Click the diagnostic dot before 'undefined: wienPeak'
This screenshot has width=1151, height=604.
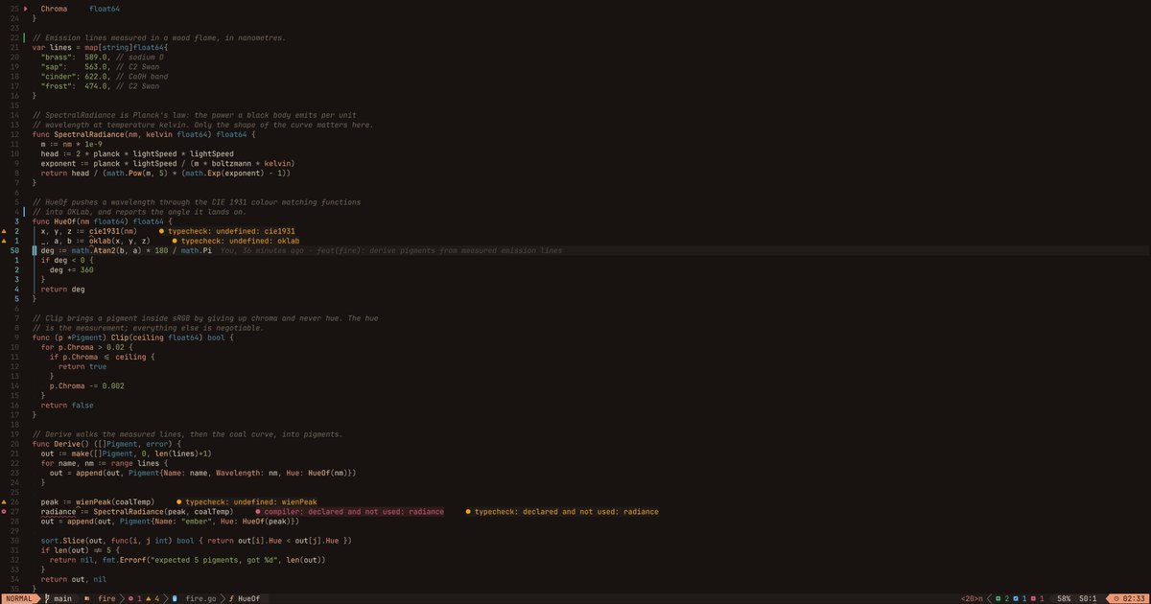point(178,502)
